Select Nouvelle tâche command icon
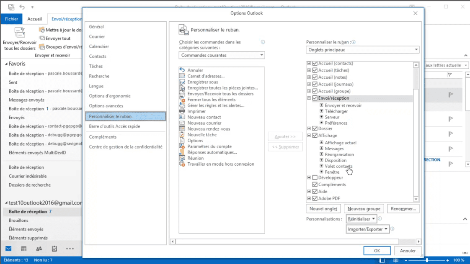 point(182,135)
